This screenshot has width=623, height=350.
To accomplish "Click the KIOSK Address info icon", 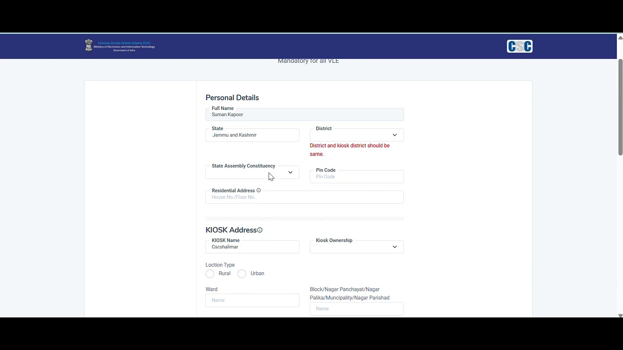I will (260, 230).
